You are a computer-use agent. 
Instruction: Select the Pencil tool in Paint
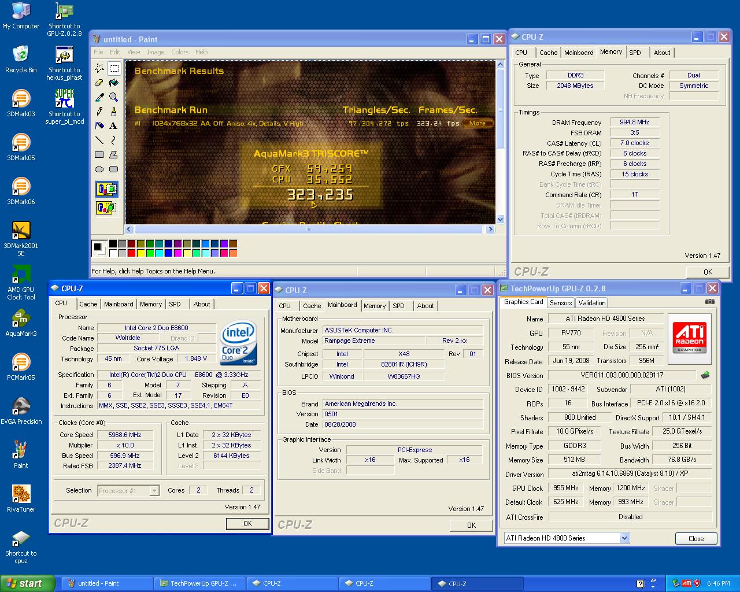(x=99, y=111)
